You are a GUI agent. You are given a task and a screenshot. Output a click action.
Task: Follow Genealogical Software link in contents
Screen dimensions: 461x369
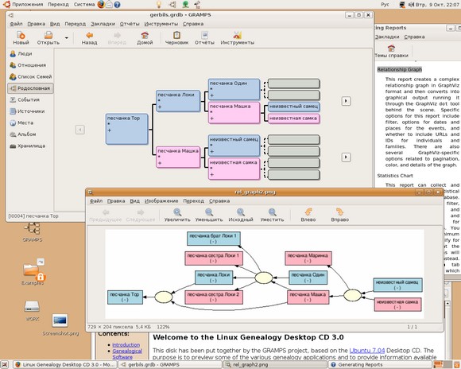(127, 354)
